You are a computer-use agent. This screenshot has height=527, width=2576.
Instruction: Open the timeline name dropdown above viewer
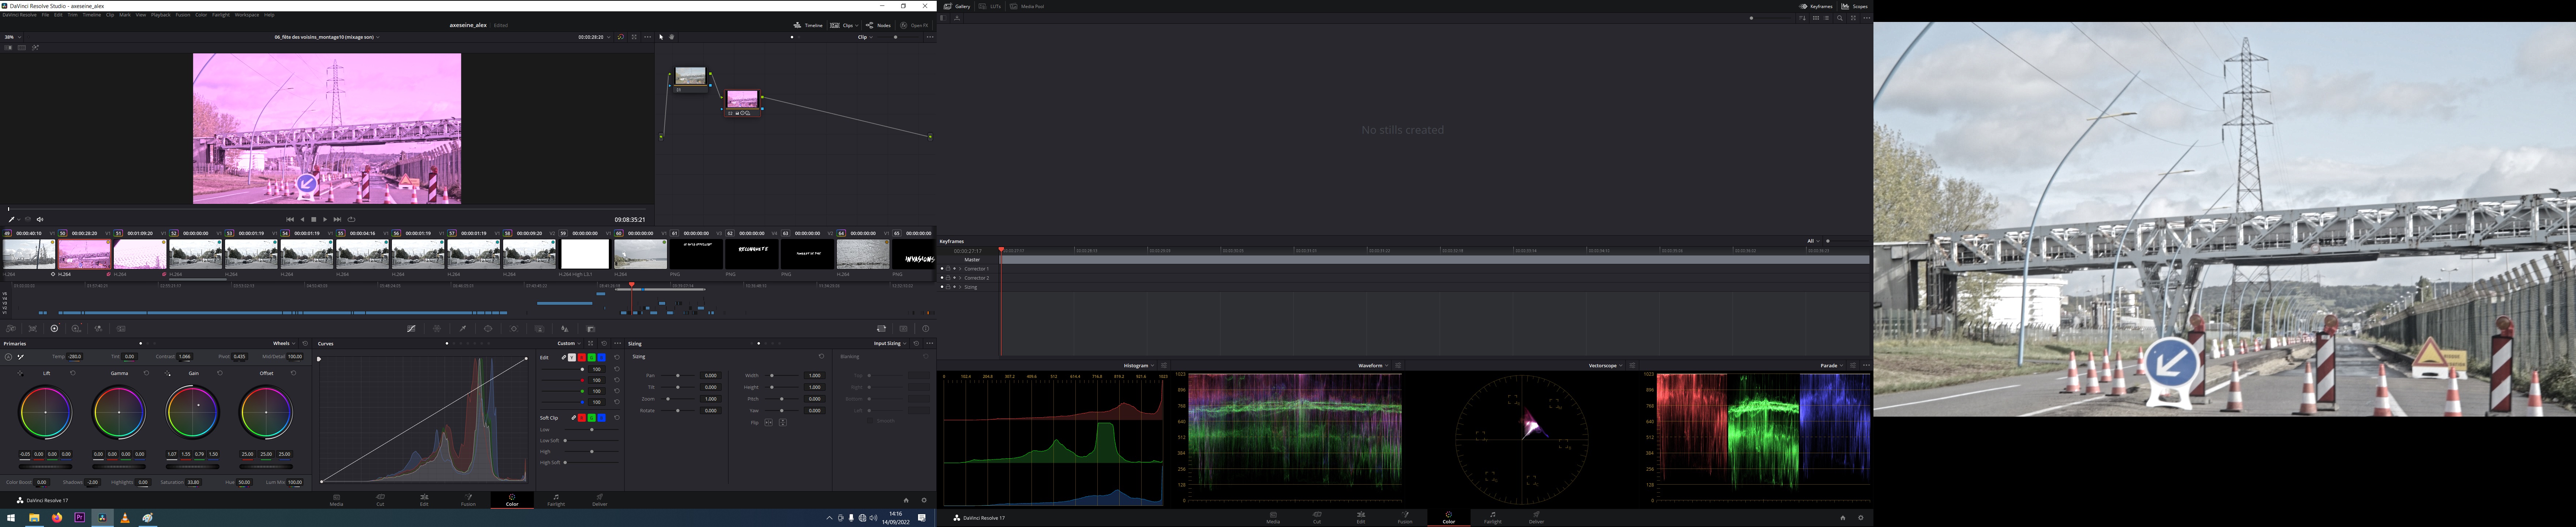[x=327, y=37]
